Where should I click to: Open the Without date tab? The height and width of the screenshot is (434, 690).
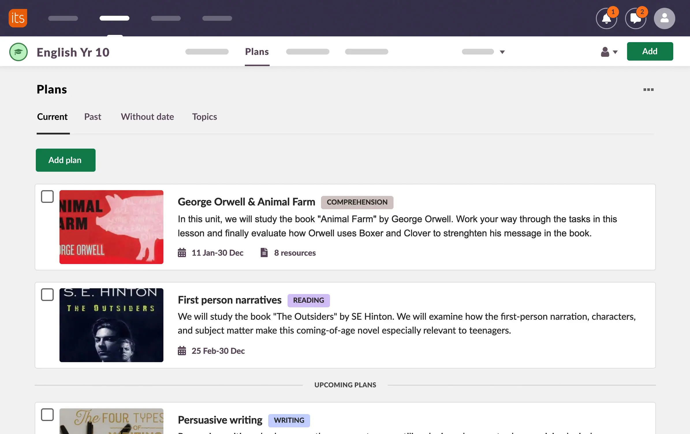pos(147,117)
